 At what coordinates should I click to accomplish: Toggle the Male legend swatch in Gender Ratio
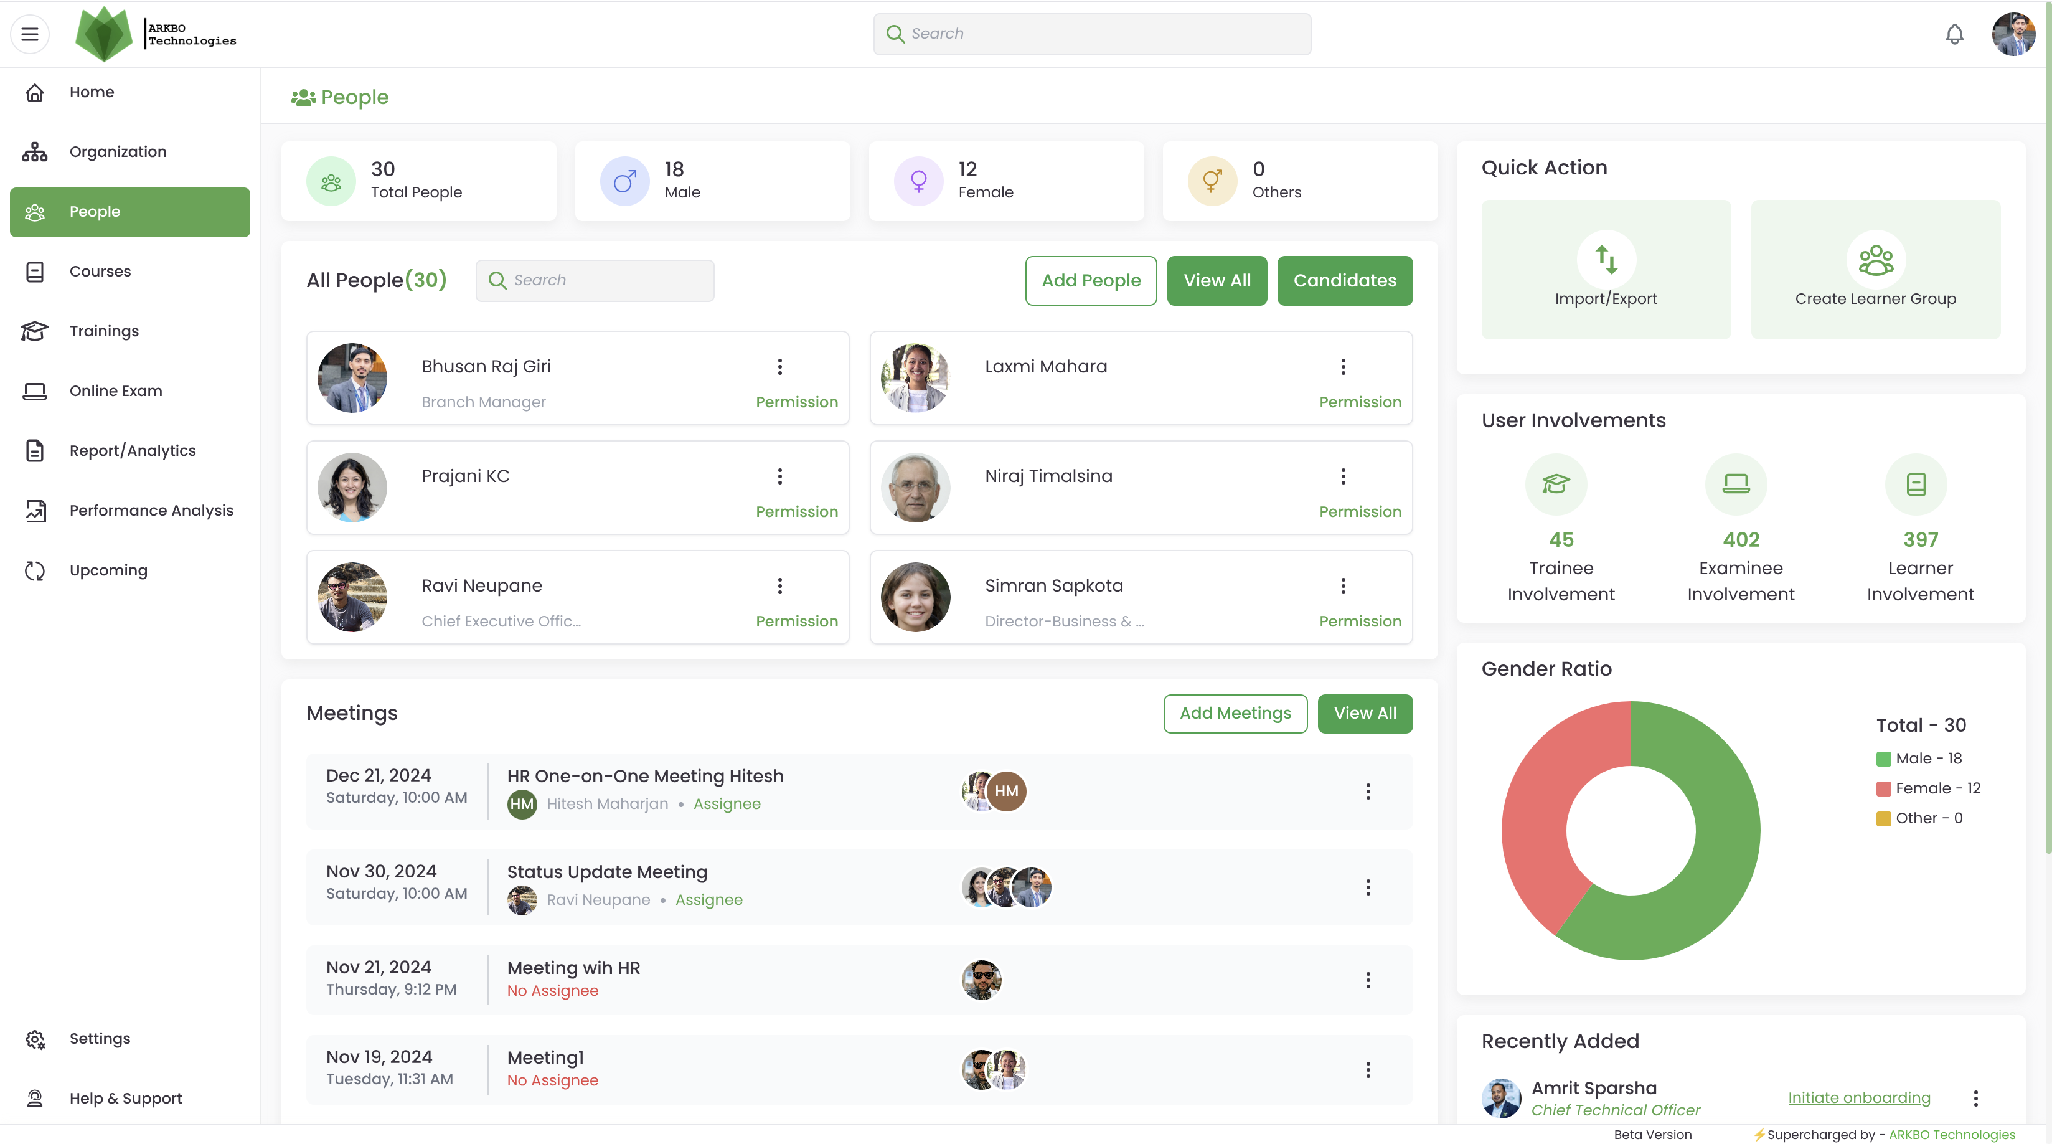pos(1884,759)
